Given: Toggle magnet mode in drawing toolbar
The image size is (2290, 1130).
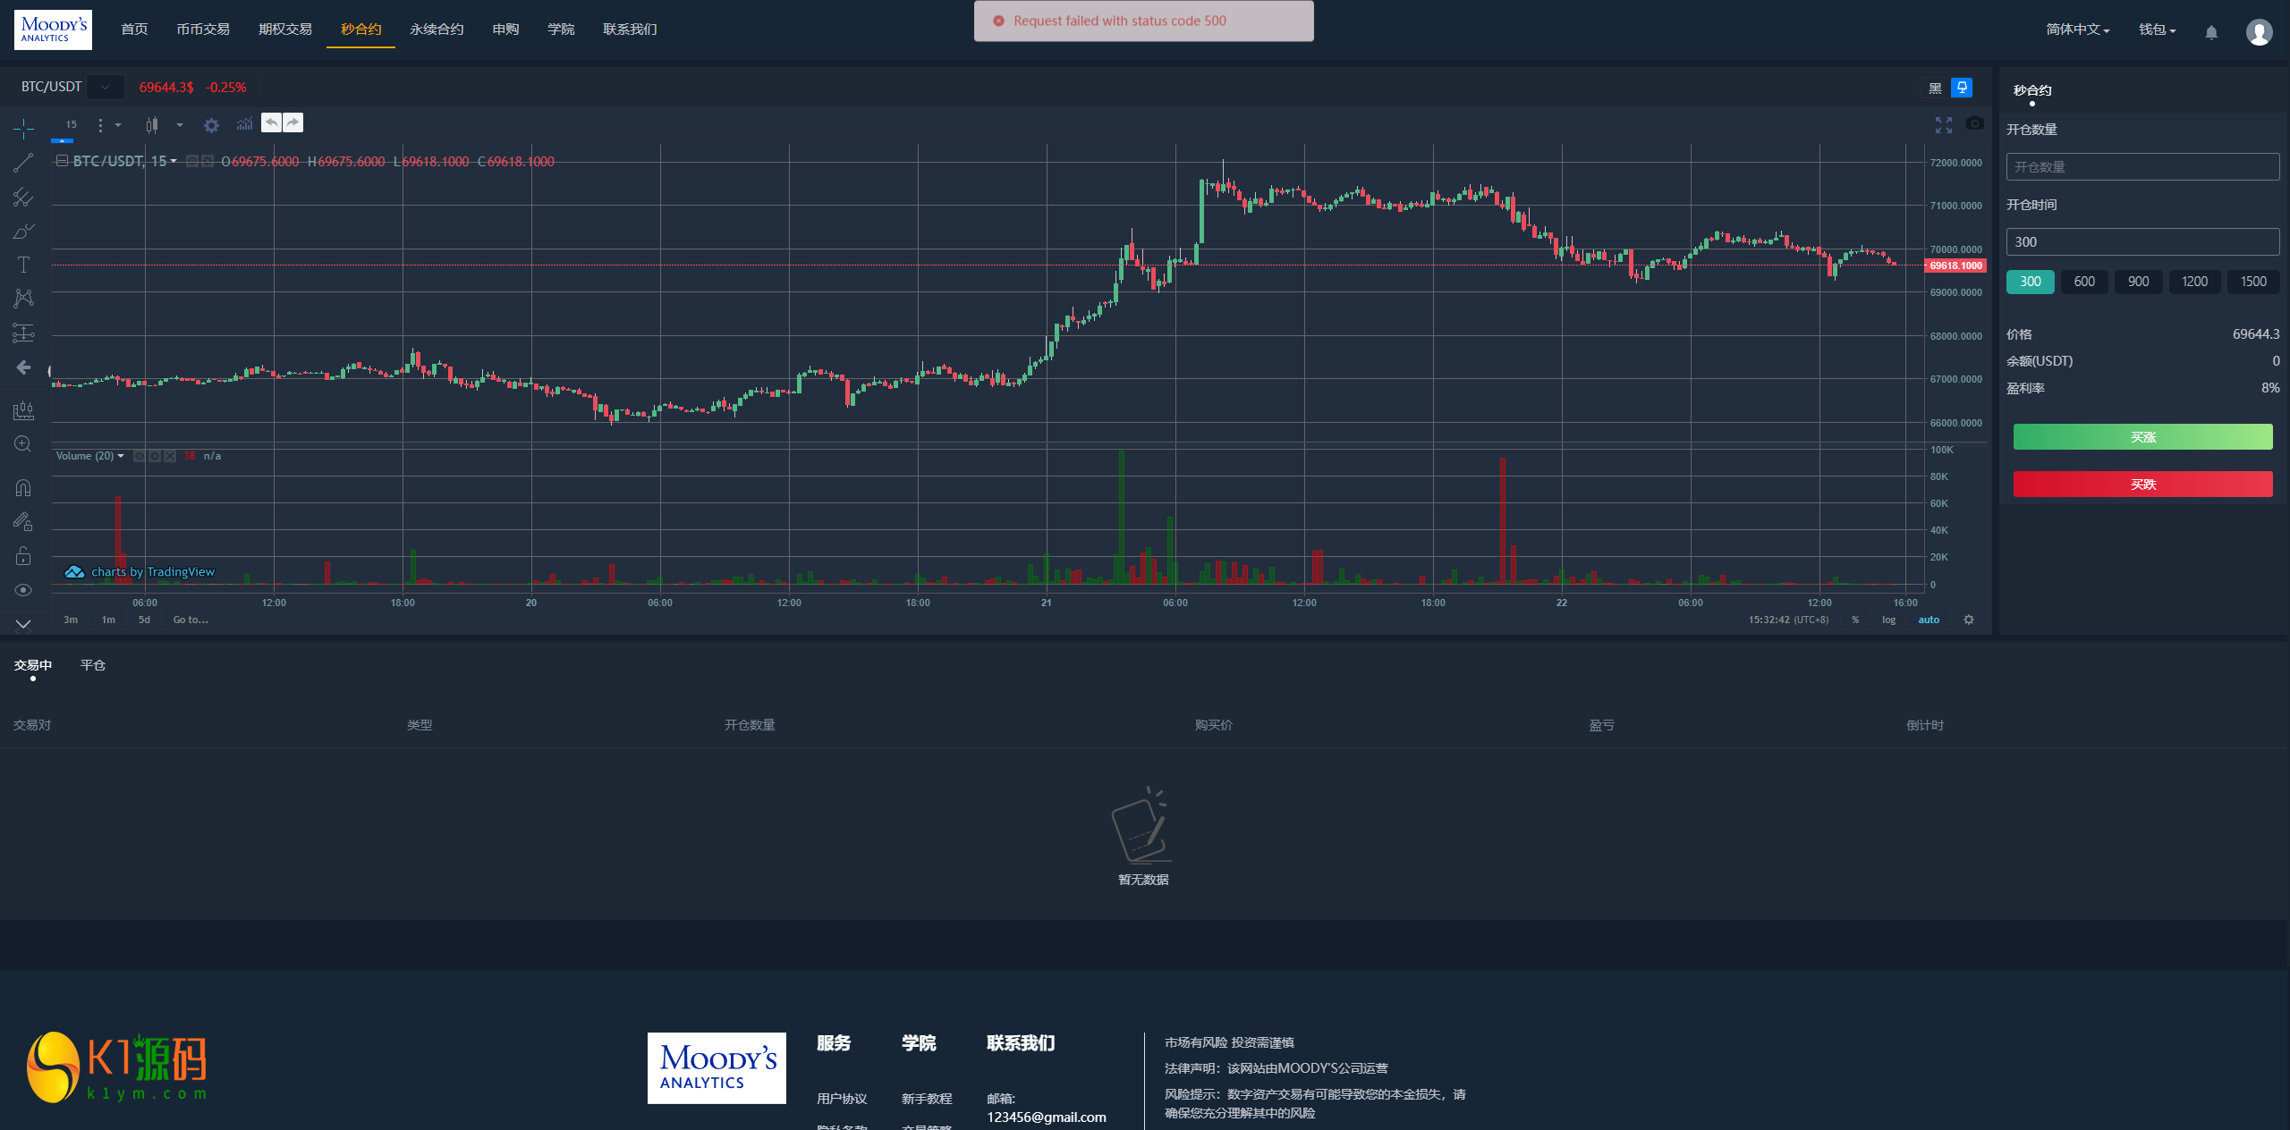Looking at the screenshot, I should click(23, 488).
